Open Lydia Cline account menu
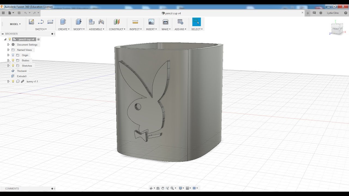Screen dimensions: 349x196 (x=333, y=13)
